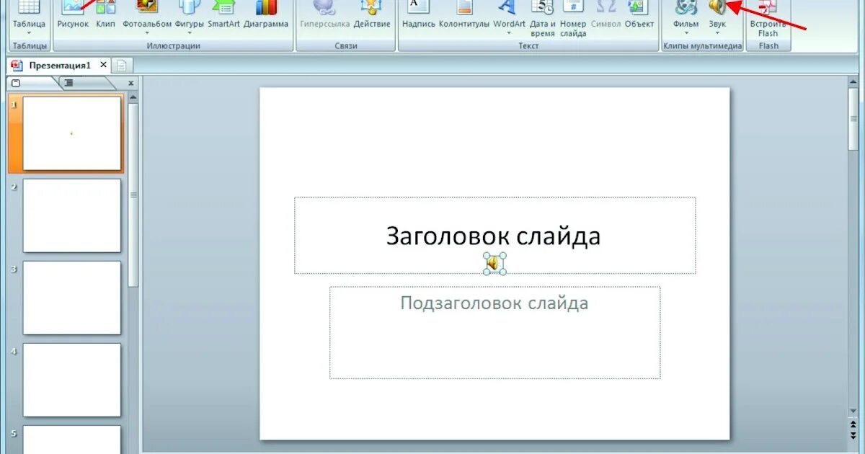Insert Номер слайда slide number
The image size is (865, 454).
point(573,19)
